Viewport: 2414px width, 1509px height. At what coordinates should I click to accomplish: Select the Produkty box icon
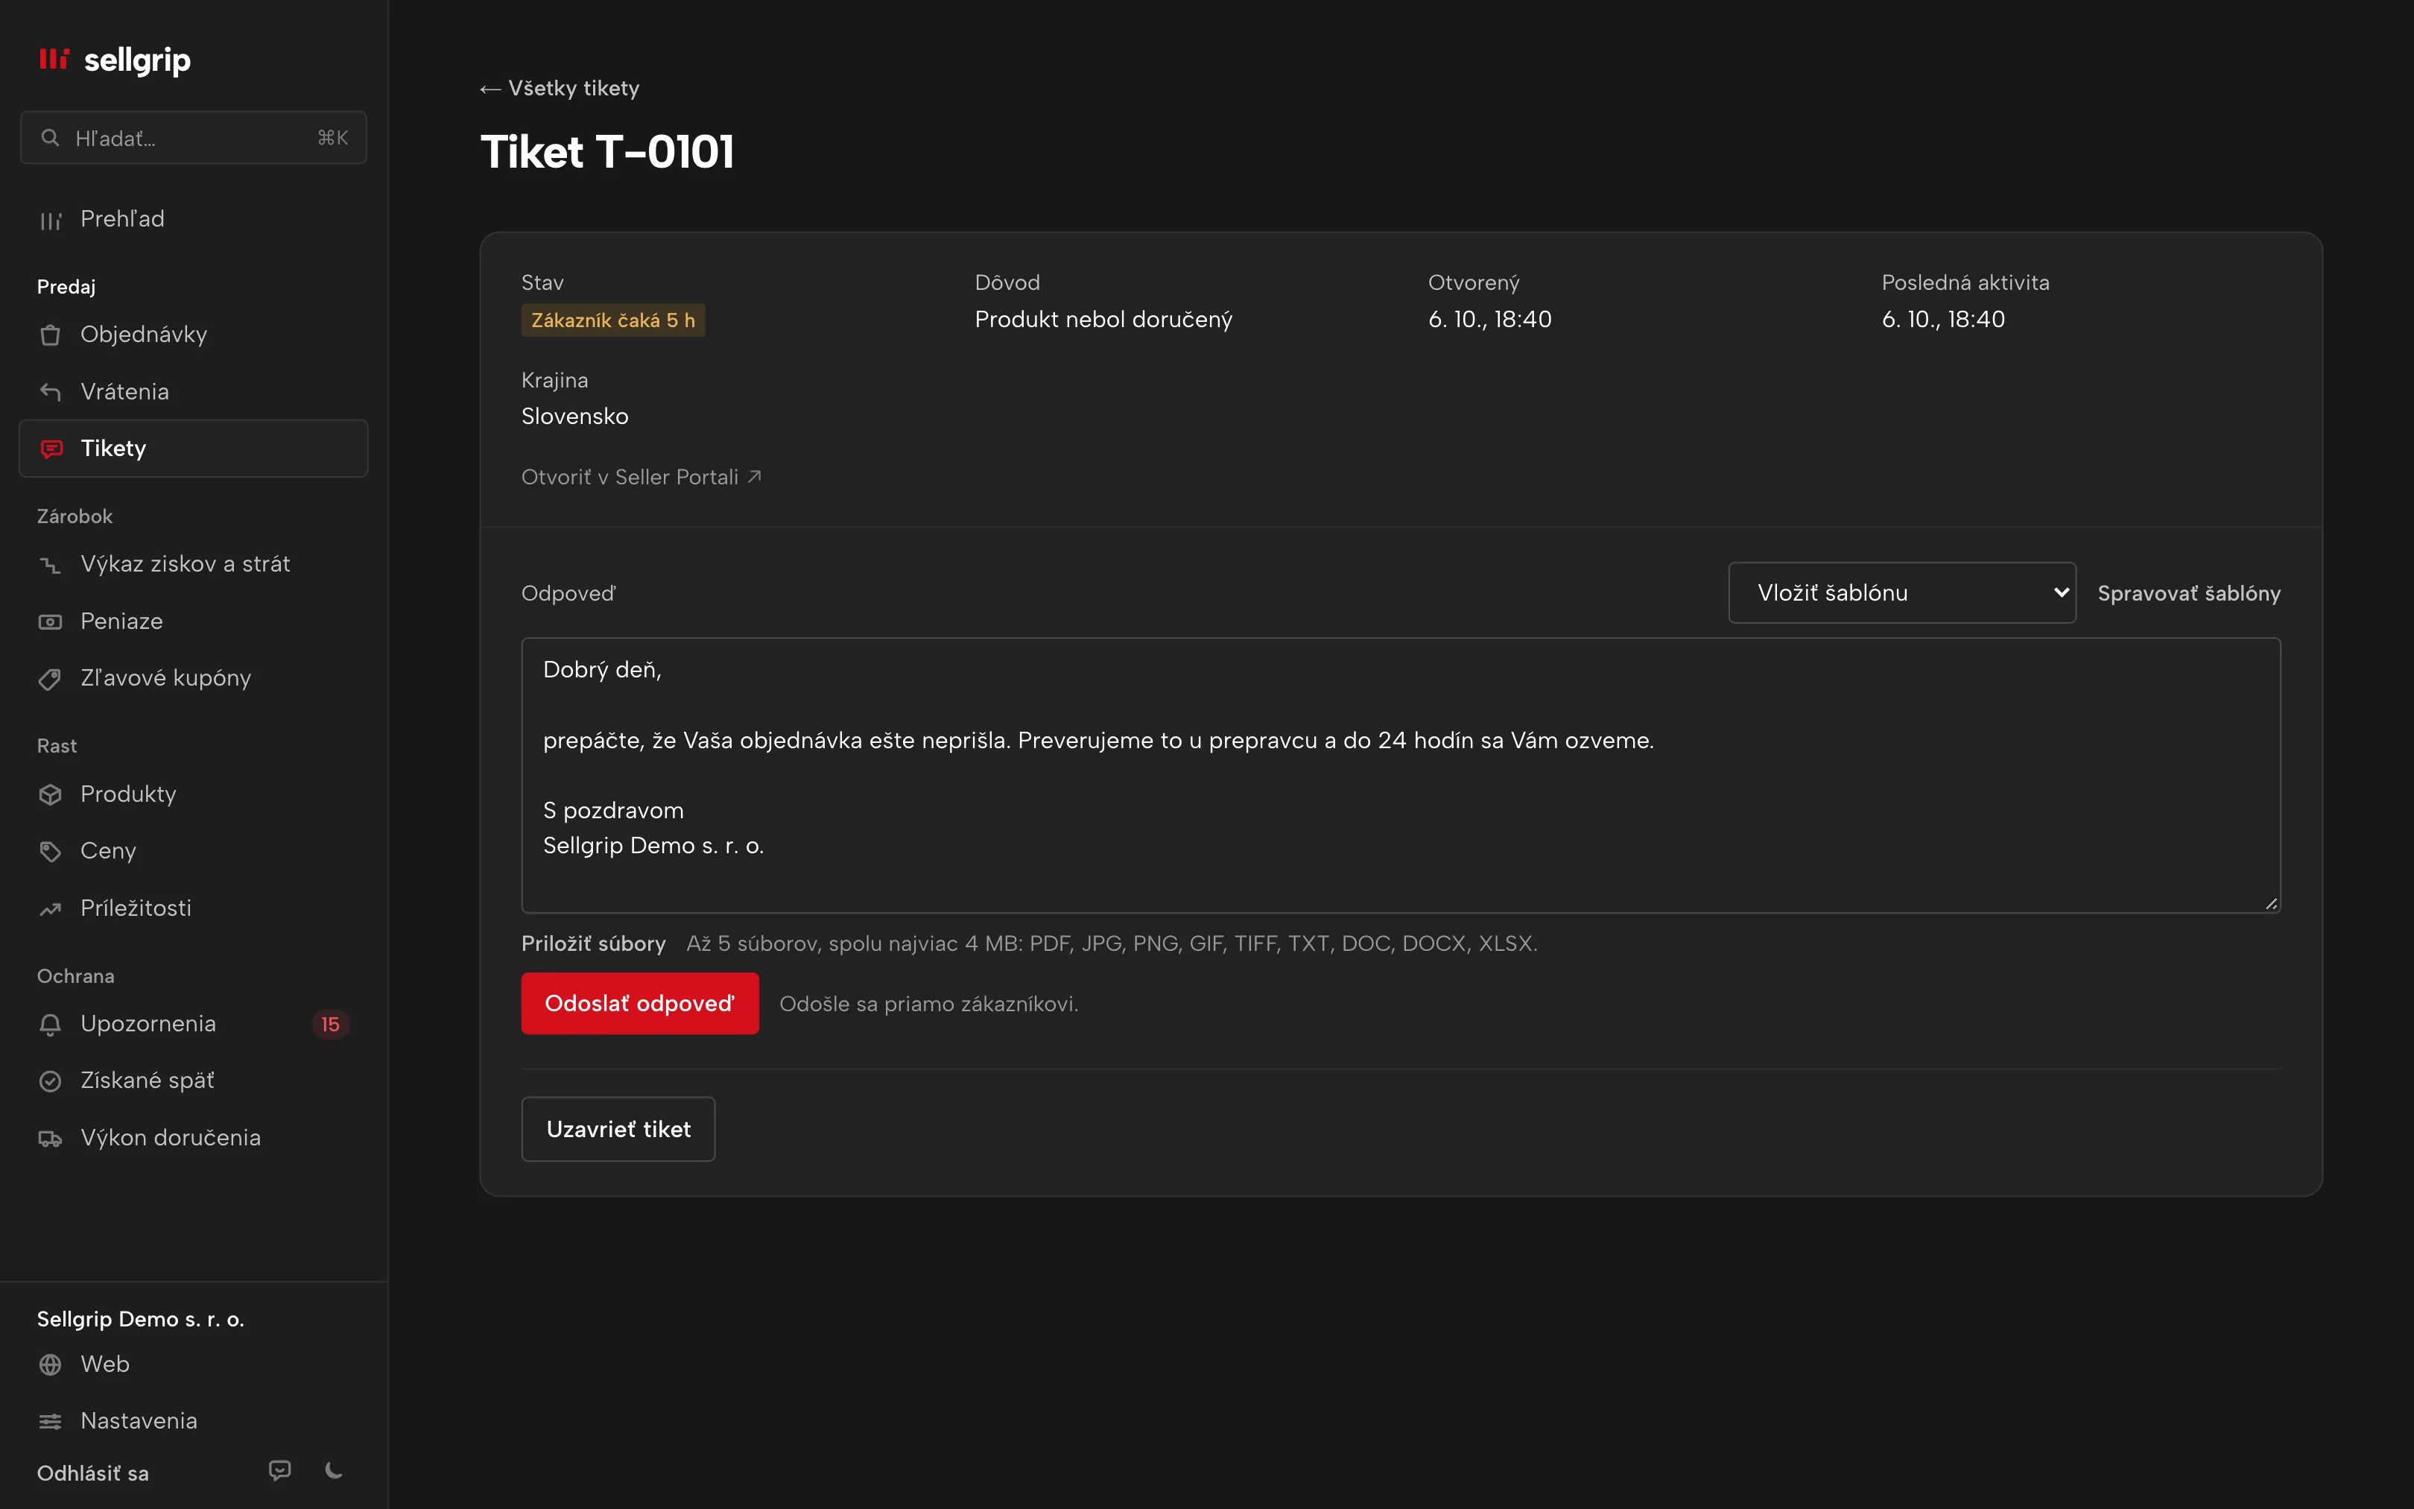coord(50,794)
